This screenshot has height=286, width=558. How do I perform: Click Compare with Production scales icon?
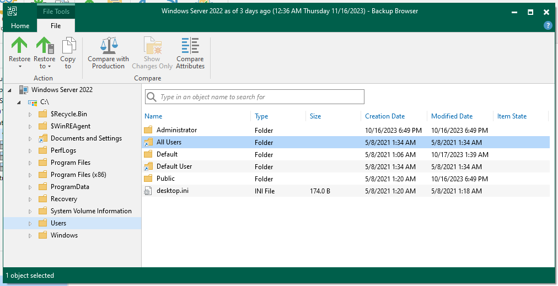point(109,46)
